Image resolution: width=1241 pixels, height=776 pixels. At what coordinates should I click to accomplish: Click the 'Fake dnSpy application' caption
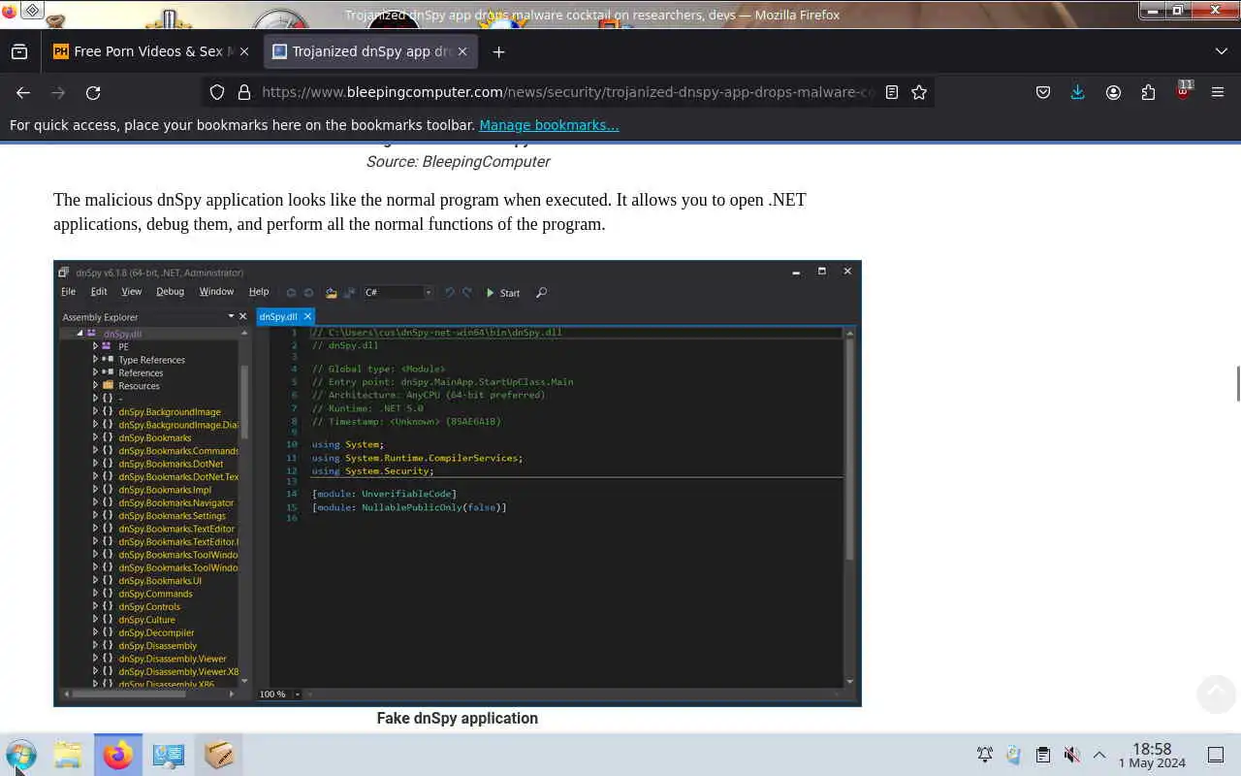(x=458, y=719)
